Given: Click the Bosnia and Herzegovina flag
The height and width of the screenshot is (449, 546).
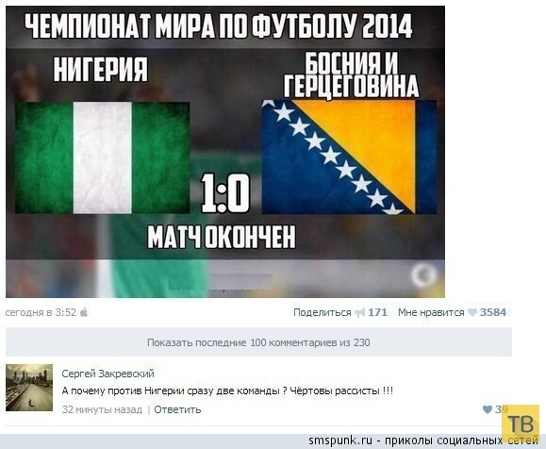Looking at the screenshot, I should [349, 158].
